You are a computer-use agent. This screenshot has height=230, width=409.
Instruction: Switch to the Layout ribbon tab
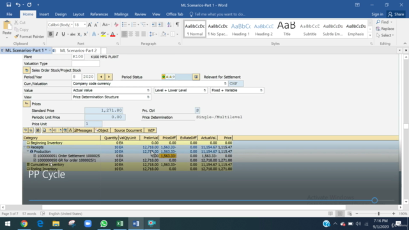point(78,14)
